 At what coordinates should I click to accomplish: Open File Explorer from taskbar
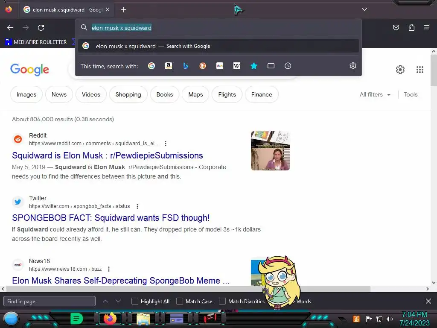pos(143,319)
